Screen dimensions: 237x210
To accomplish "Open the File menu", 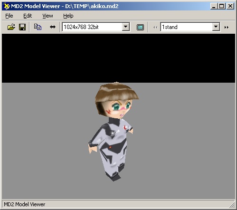I will [x=9, y=16].
